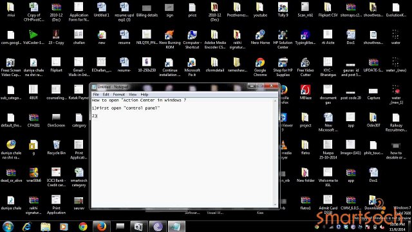Select the Admit Card DSSB icon
This screenshot has width=412, height=232.
(x=328, y=205)
